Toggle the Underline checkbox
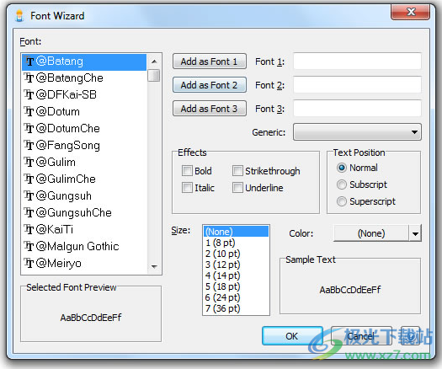The height and width of the screenshot is (369, 442). pyautogui.click(x=237, y=188)
